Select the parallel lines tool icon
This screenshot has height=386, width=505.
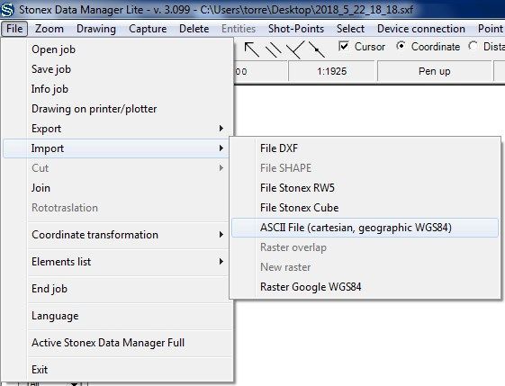(x=273, y=50)
